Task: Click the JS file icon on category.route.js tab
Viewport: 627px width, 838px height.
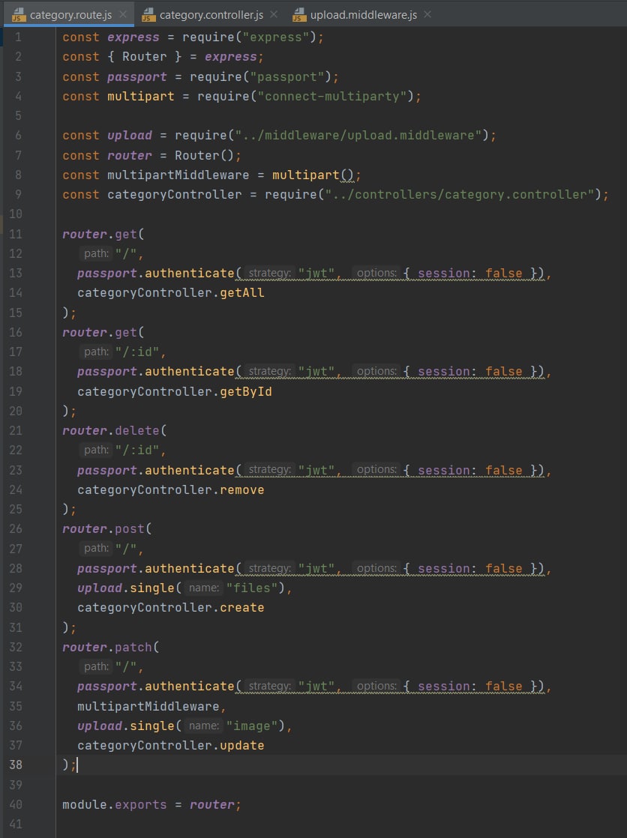Action: click(18, 15)
